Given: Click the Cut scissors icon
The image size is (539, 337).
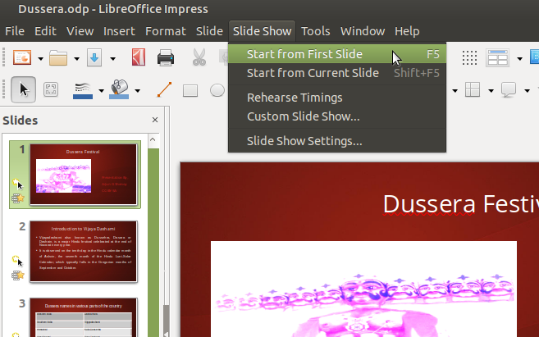Looking at the screenshot, I should (x=199, y=57).
